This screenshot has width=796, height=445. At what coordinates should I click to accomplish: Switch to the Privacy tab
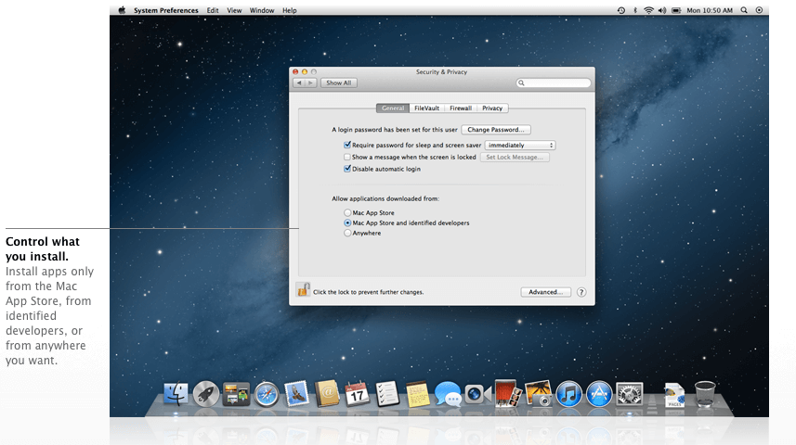pyautogui.click(x=492, y=108)
